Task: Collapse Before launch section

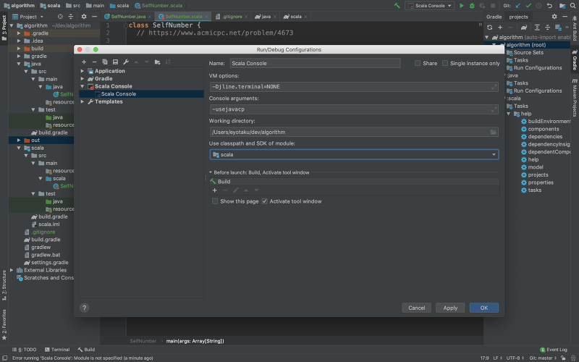Action: 211,172
